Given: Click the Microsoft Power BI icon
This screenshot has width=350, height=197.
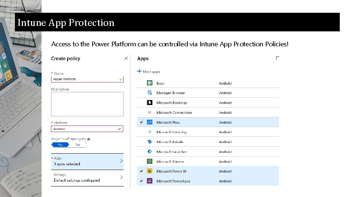Looking at the screenshot, I should (x=149, y=171).
